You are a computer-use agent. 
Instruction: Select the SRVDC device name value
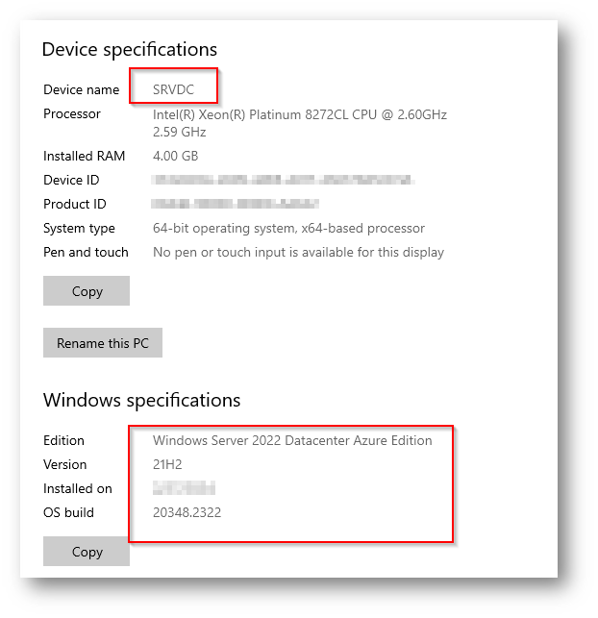click(x=173, y=89)
